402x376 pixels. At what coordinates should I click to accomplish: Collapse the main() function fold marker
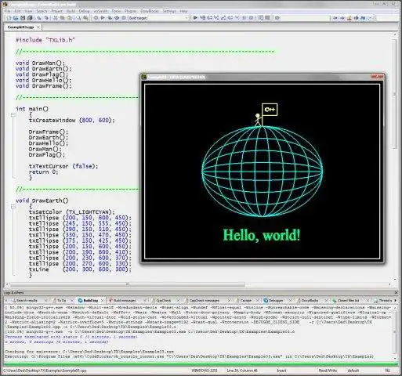point(13,114)
